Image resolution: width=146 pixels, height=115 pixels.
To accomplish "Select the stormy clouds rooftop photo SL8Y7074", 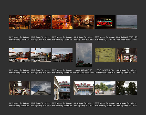I will (41, 88).
